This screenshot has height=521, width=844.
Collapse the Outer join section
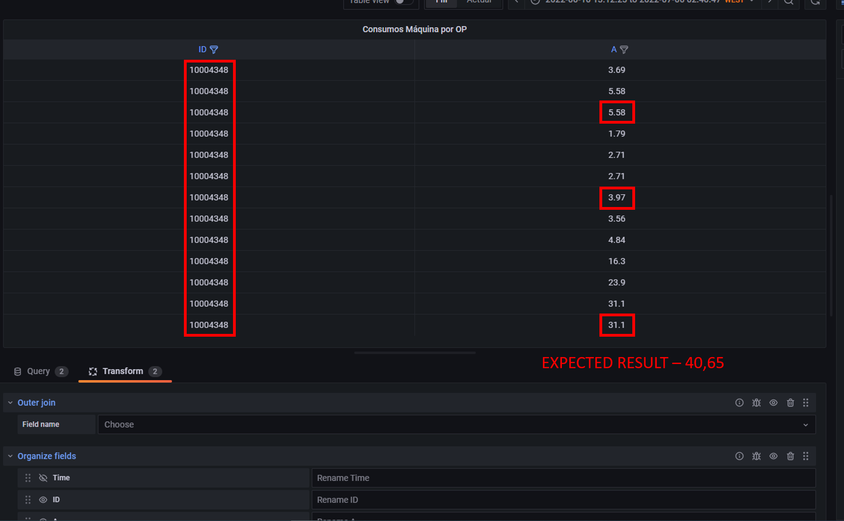(10, 402)
